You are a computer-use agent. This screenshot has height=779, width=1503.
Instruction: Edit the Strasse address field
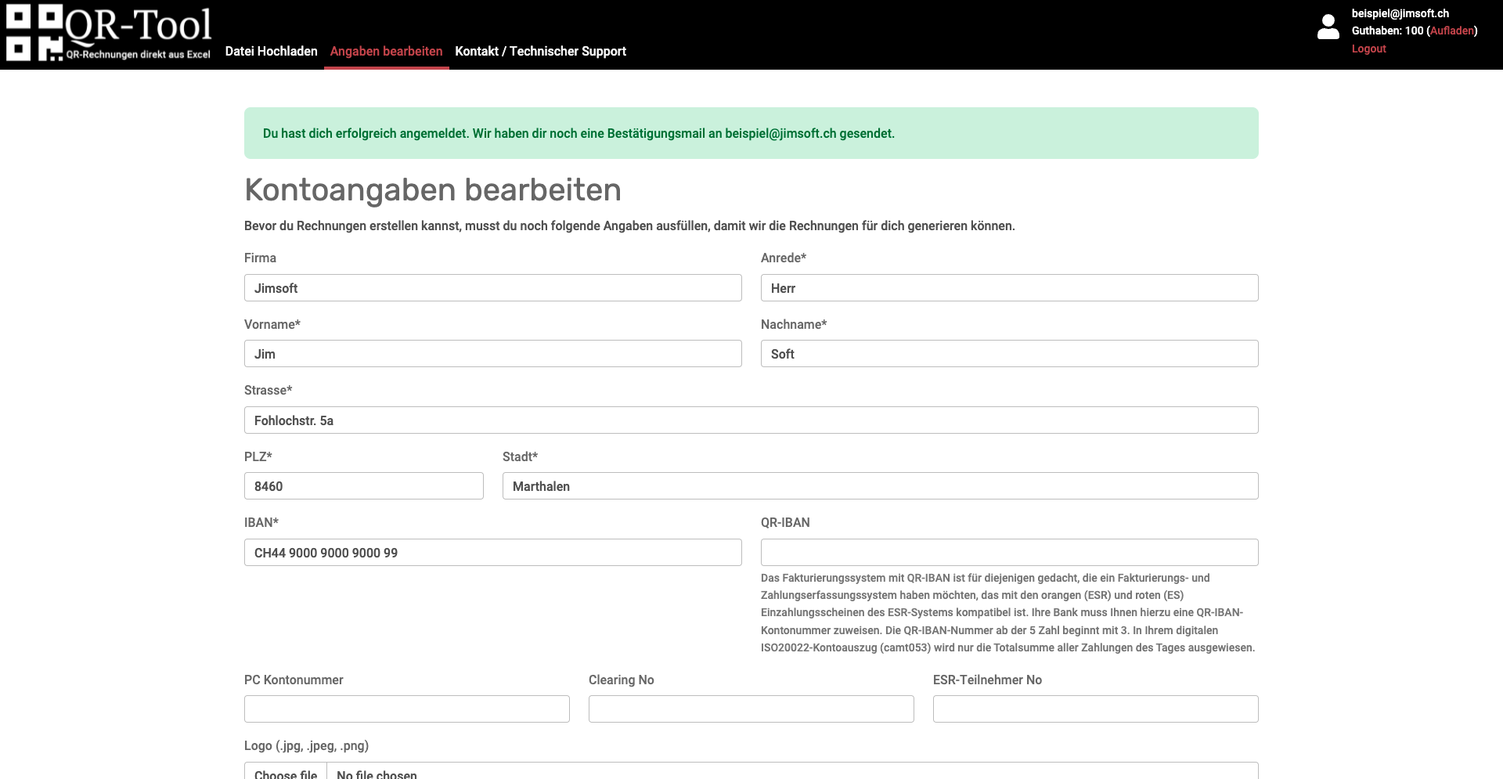coord(751,420)
